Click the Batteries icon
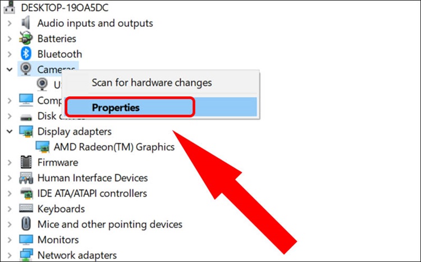This screenshot has height=262, width=421. pyautogui.click(x=26, y=38)
